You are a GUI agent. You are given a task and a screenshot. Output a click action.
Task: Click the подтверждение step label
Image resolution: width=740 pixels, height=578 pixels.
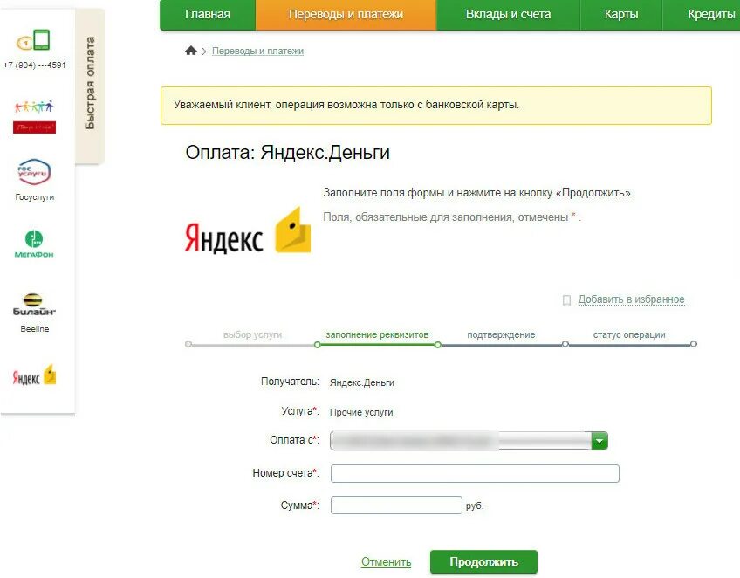point(501,334)
